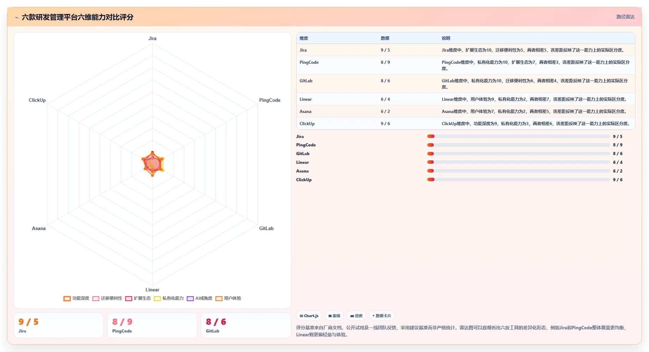Click the icon beside the dashboard title

pyautogui.click(x=16, y=17)
